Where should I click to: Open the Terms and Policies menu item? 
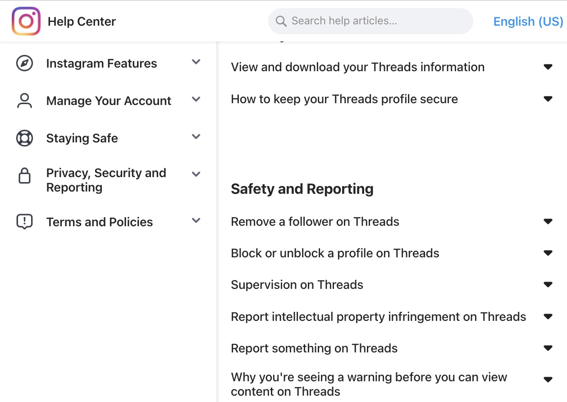[x=100, y=222]
